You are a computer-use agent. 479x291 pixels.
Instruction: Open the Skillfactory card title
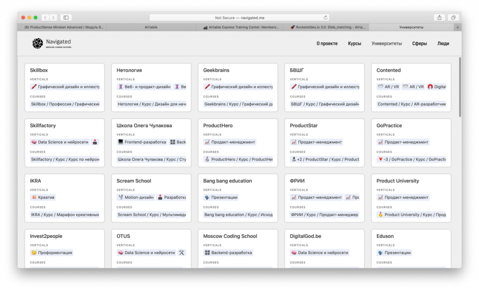click(x=43, y=125)
